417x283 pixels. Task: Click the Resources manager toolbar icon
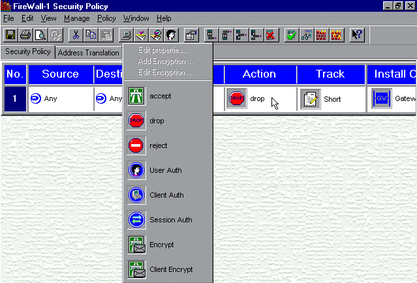point(156,35)
